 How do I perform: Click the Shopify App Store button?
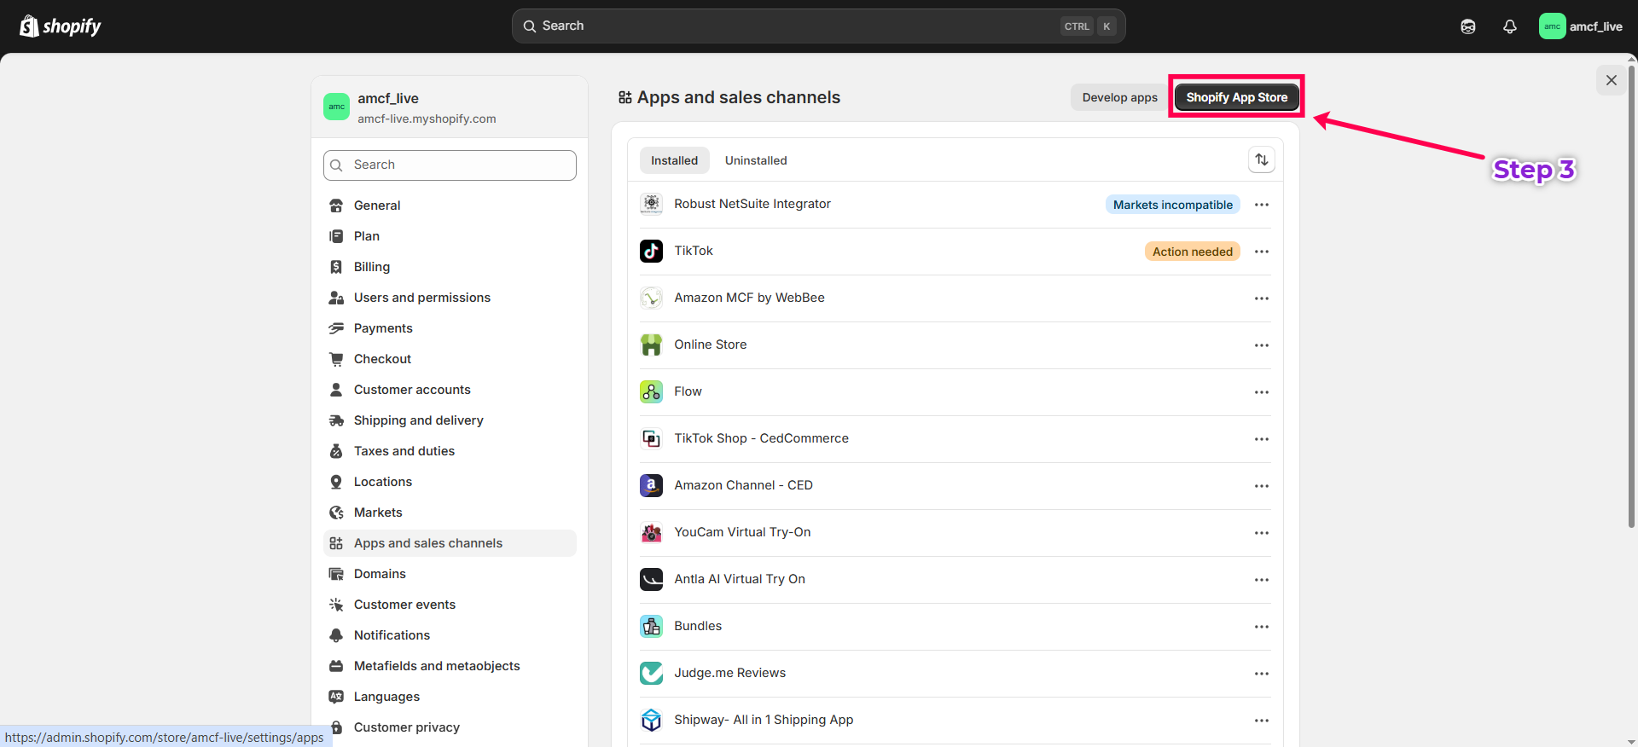pos(1236,97)
